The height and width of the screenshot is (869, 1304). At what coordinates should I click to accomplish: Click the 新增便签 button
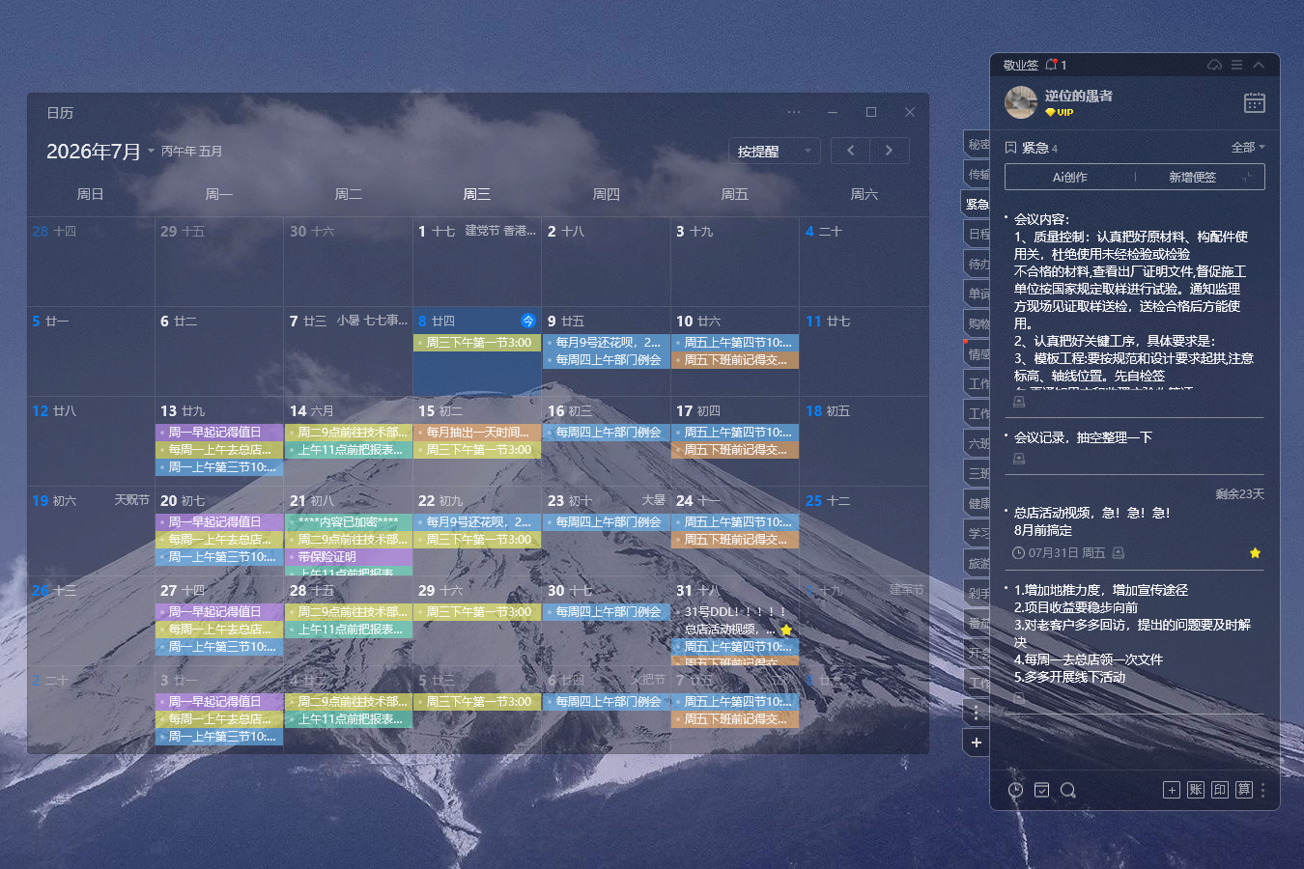(1193, 178)
